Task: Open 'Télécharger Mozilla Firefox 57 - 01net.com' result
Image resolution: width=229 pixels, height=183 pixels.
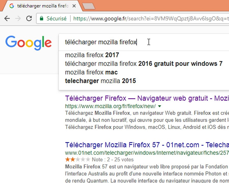Action: tap(147, 145)
